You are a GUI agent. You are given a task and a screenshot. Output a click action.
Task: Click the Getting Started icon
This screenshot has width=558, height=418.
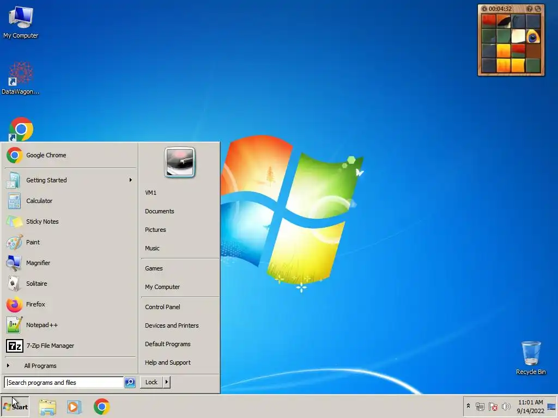14,180
